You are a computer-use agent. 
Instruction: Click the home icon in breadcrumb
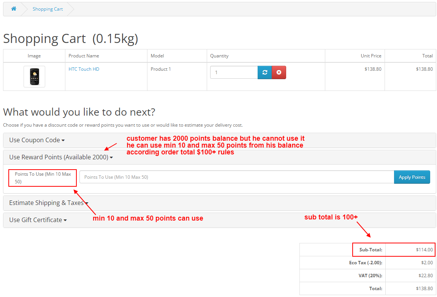coord(14,9)
